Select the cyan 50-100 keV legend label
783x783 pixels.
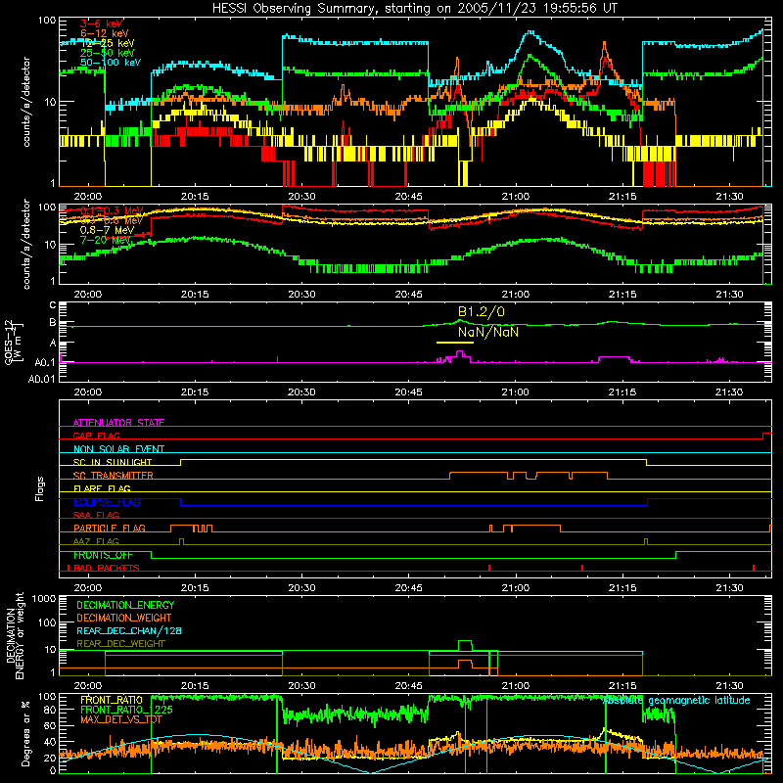click(111, 62)
